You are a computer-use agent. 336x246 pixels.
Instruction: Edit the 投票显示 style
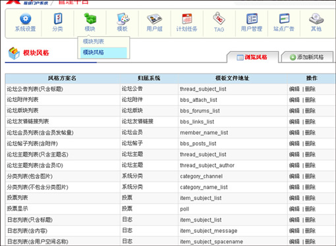(x=294, y=209)
